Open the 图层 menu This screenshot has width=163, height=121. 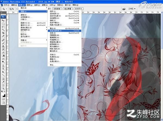pyautogui.click(x=29, y=5)
